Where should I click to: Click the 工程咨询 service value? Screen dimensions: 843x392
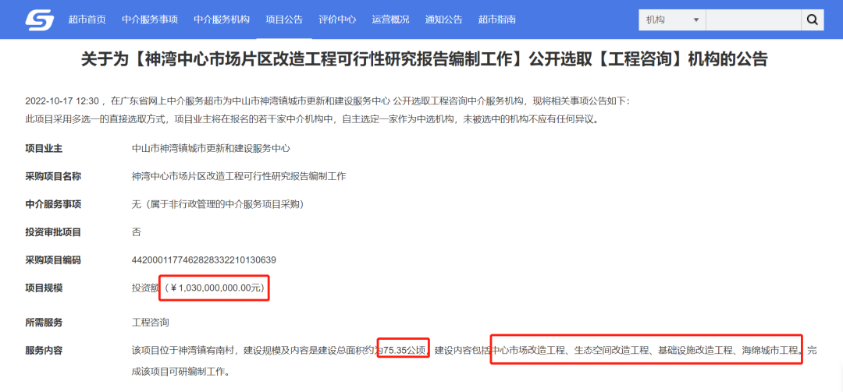click(151, 323)
